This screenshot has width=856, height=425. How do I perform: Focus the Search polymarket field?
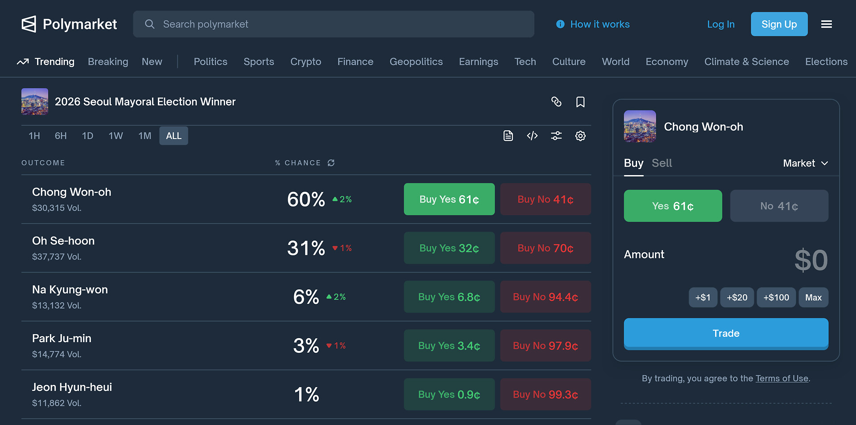point(333,24)
